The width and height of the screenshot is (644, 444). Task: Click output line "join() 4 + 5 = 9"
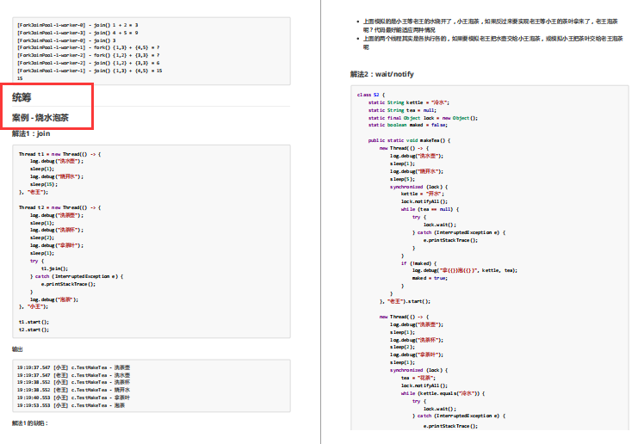click(x=77, y=33)
